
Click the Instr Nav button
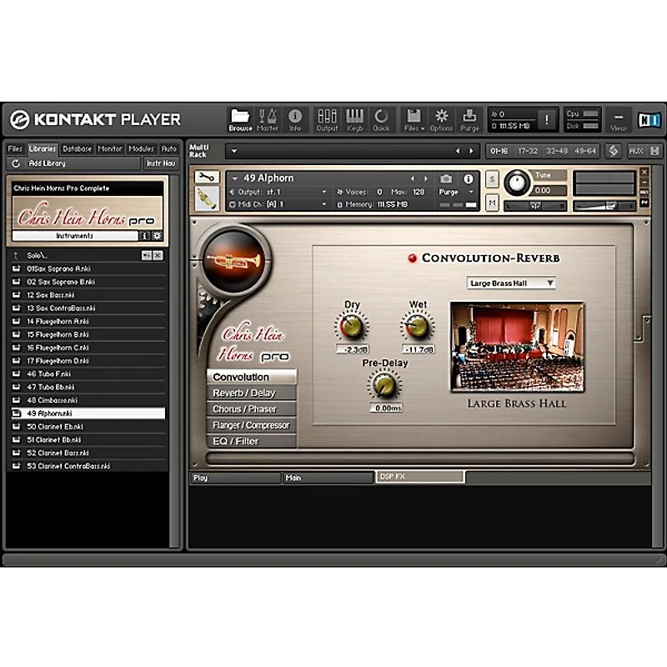click(160, 163)
